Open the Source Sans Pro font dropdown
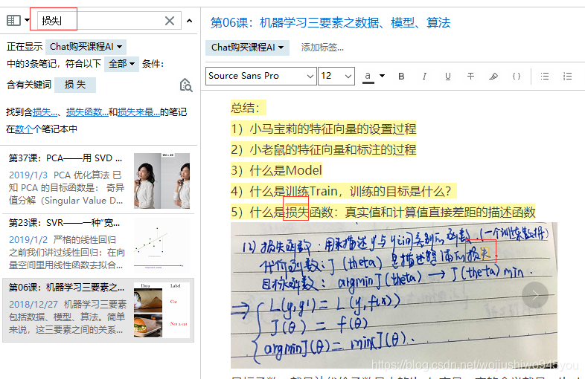This screenshot has height=379, width=585. (x=260, y=76)
